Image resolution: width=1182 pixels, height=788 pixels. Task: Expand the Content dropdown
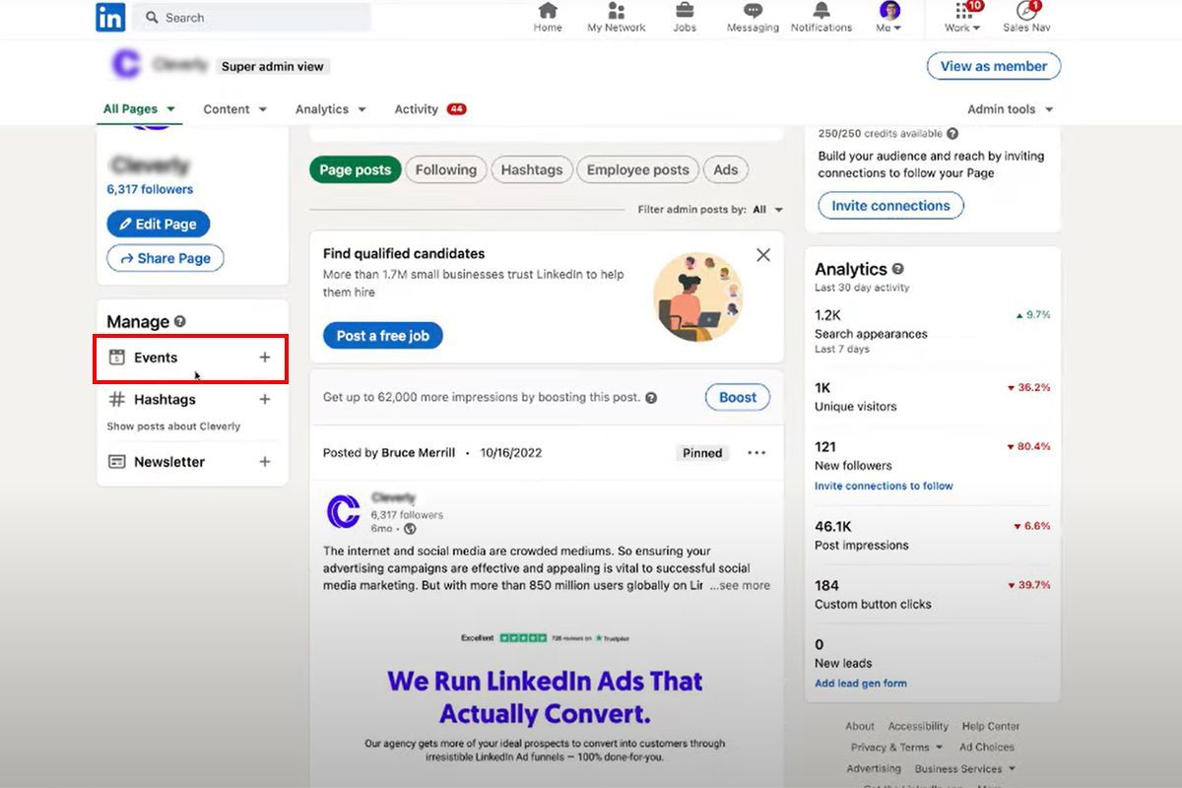[234, 109]
